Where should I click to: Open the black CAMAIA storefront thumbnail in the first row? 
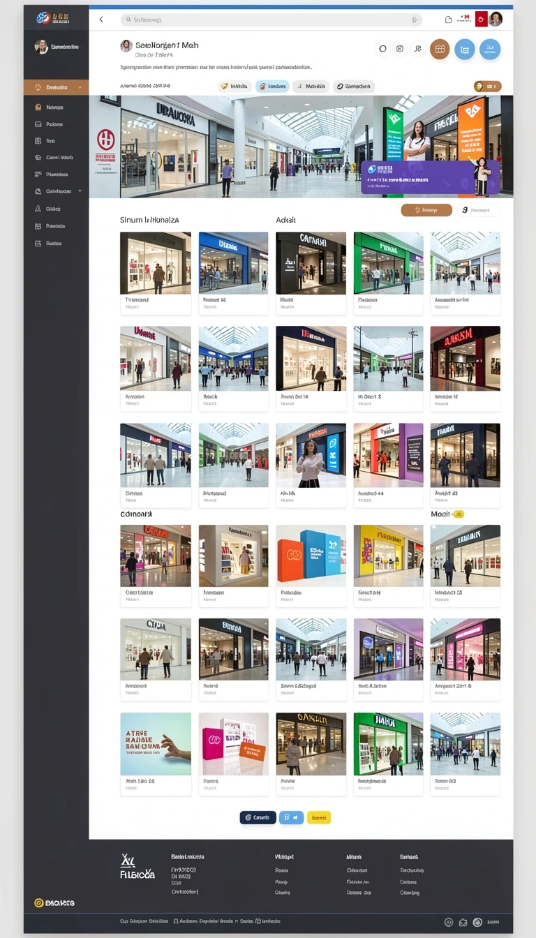point(311,262)
